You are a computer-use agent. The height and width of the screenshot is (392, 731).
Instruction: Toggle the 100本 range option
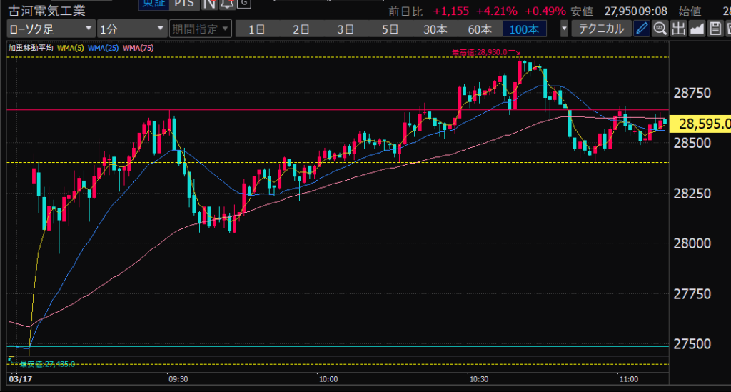(525, 29)
